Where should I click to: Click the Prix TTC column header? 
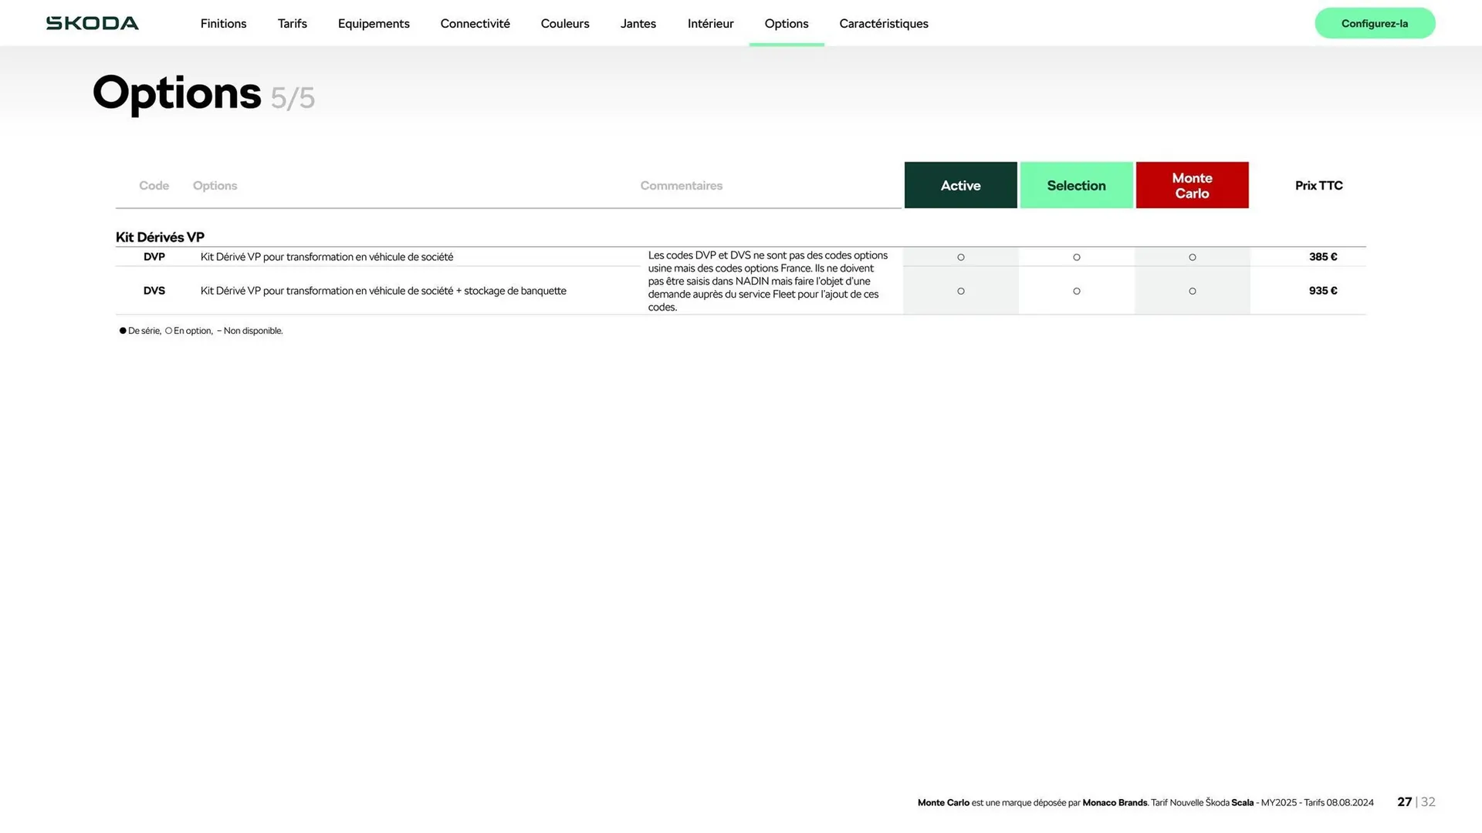[1318, 185]
